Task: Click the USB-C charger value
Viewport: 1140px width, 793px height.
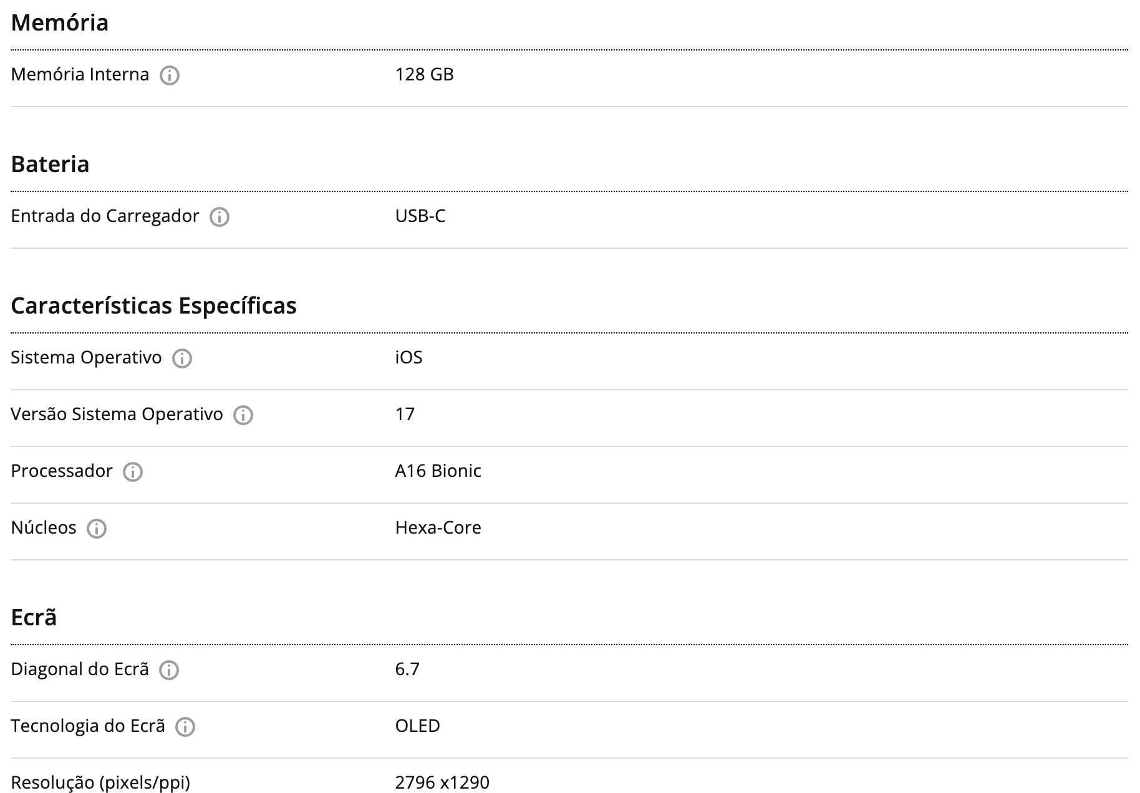Action: coord(420,216)
